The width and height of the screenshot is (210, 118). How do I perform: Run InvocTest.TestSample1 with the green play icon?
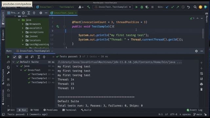point(136,7)
